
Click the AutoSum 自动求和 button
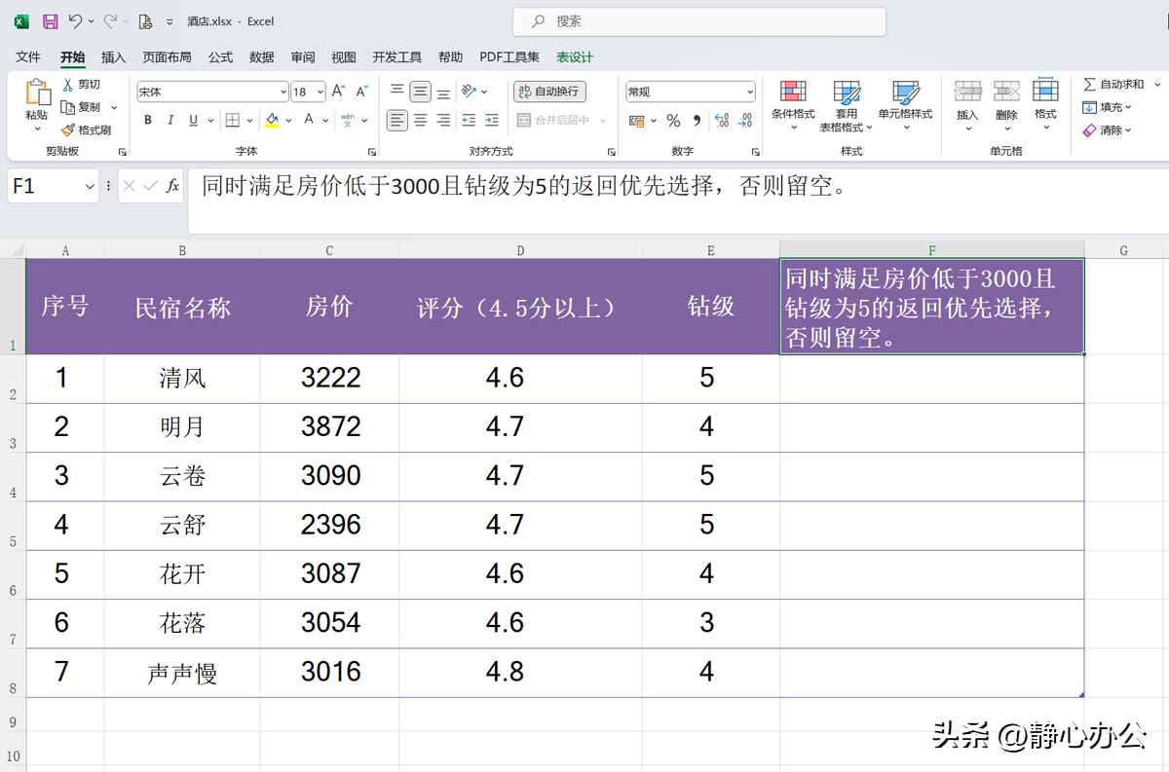point(1114,85)
